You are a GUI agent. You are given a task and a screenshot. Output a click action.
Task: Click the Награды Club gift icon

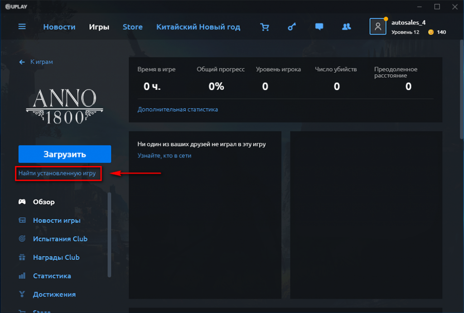point(22,257)
